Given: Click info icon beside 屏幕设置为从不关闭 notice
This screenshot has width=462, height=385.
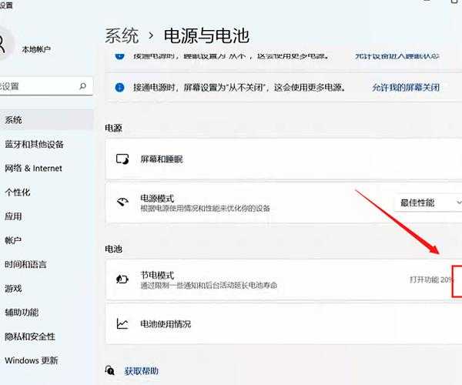Looking at the screenshot, I should click(119, 88).
